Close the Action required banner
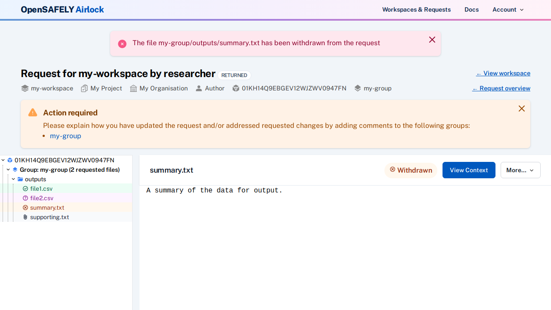Viewport: 551px width, 310px height. pos(521,108)
